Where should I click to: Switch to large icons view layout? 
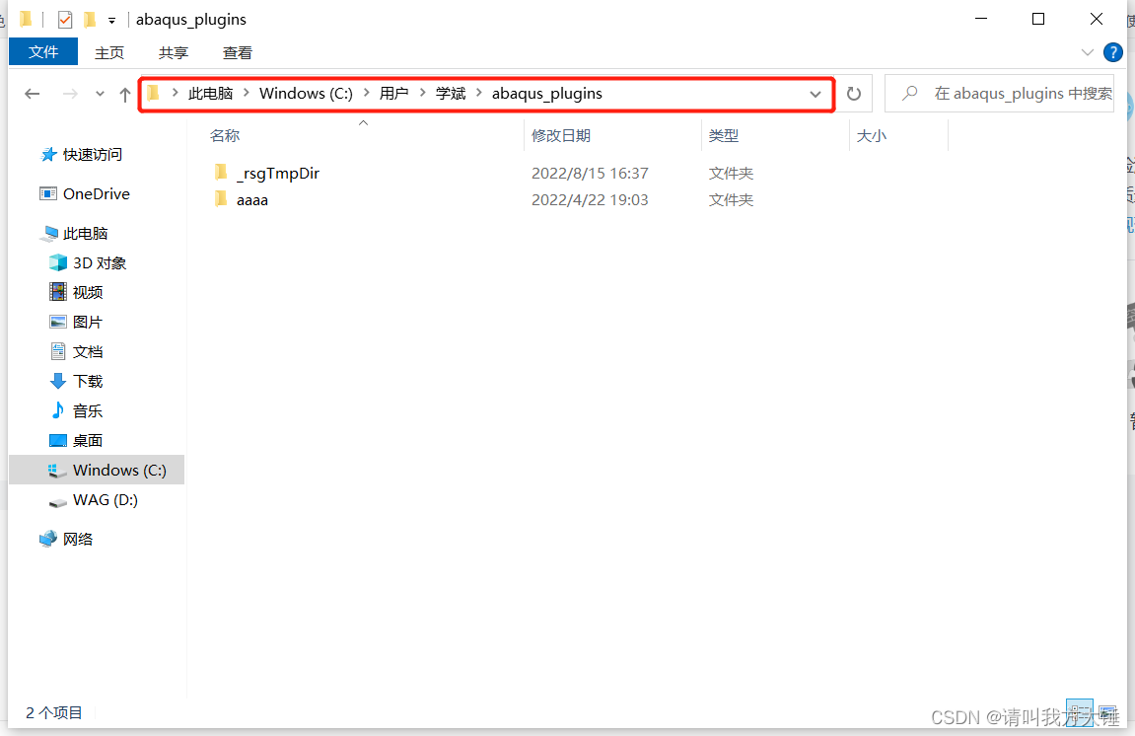point(1106,712)
